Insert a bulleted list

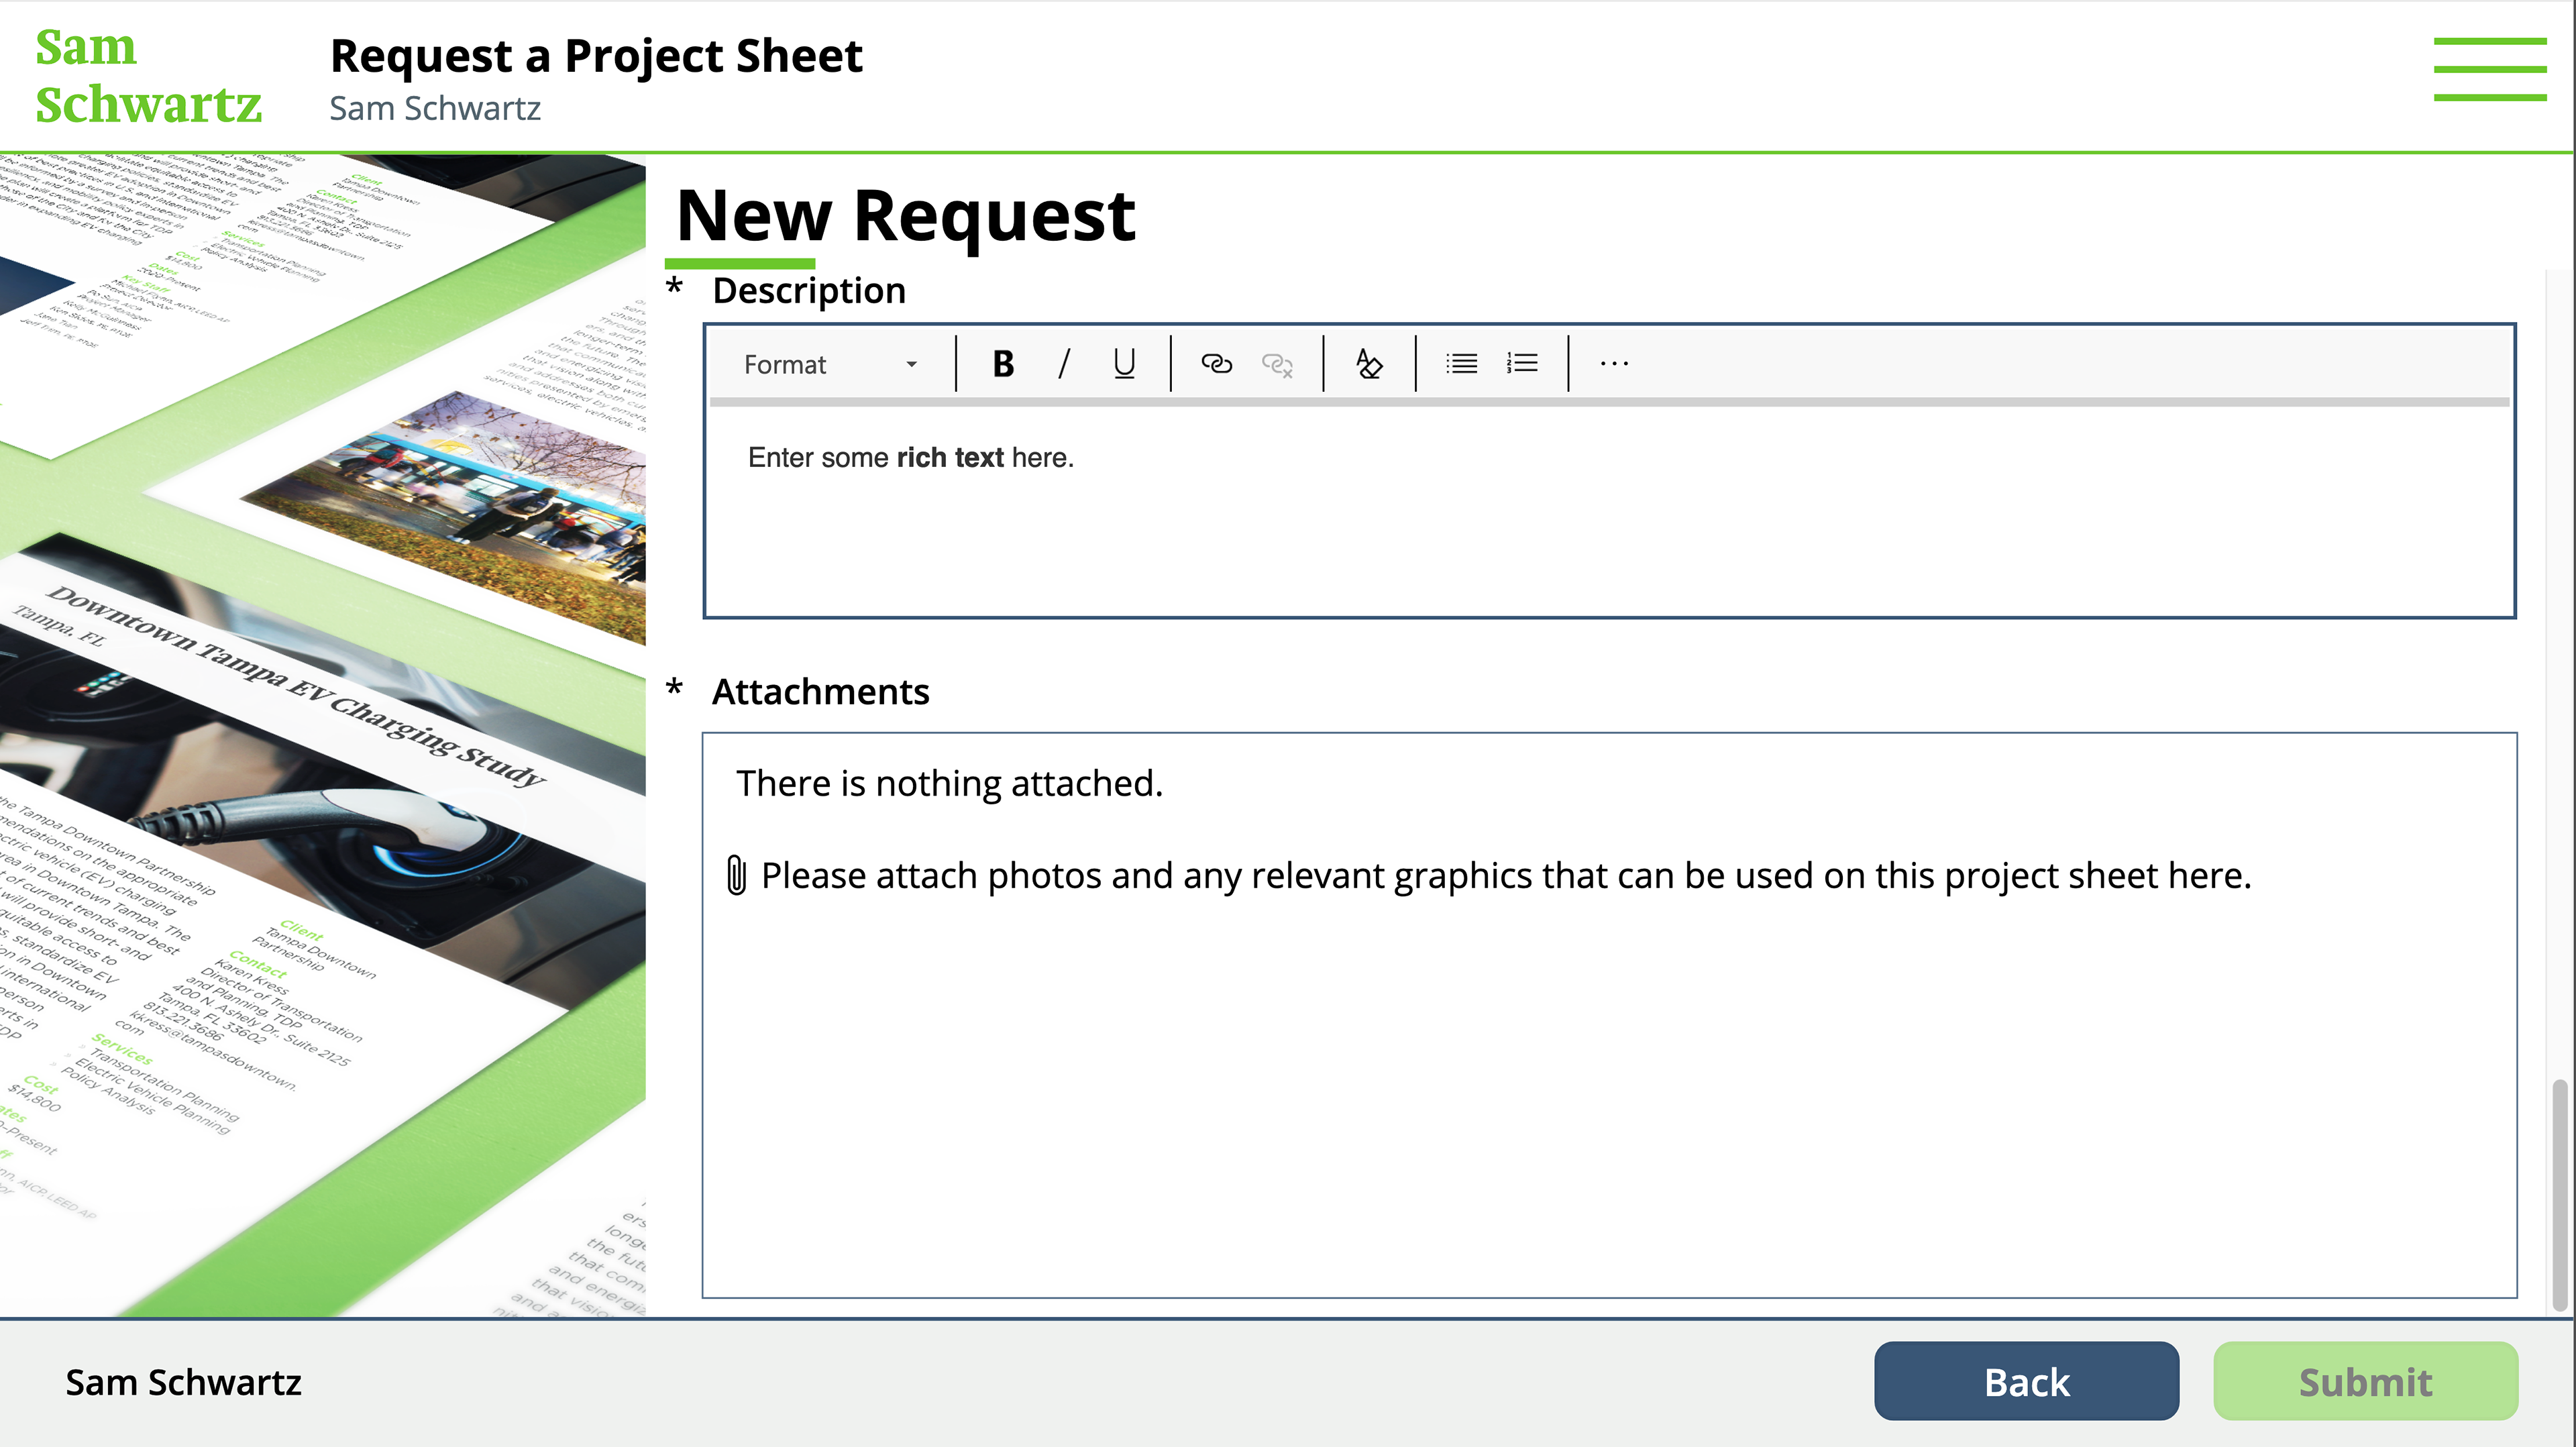tap(1461, 364)
